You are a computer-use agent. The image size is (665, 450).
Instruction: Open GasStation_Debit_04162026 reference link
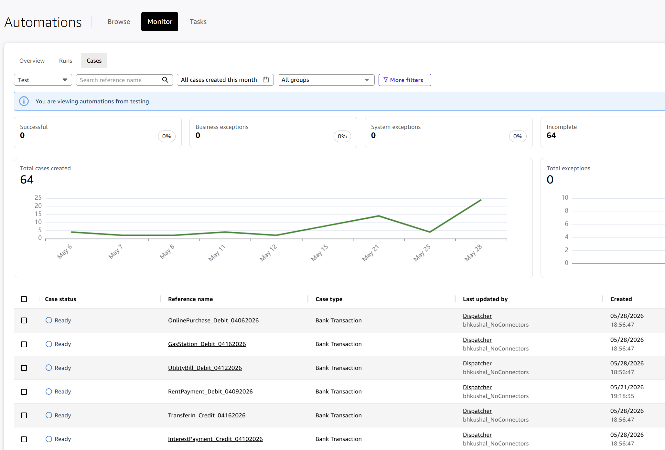click(x=207, y=344)
